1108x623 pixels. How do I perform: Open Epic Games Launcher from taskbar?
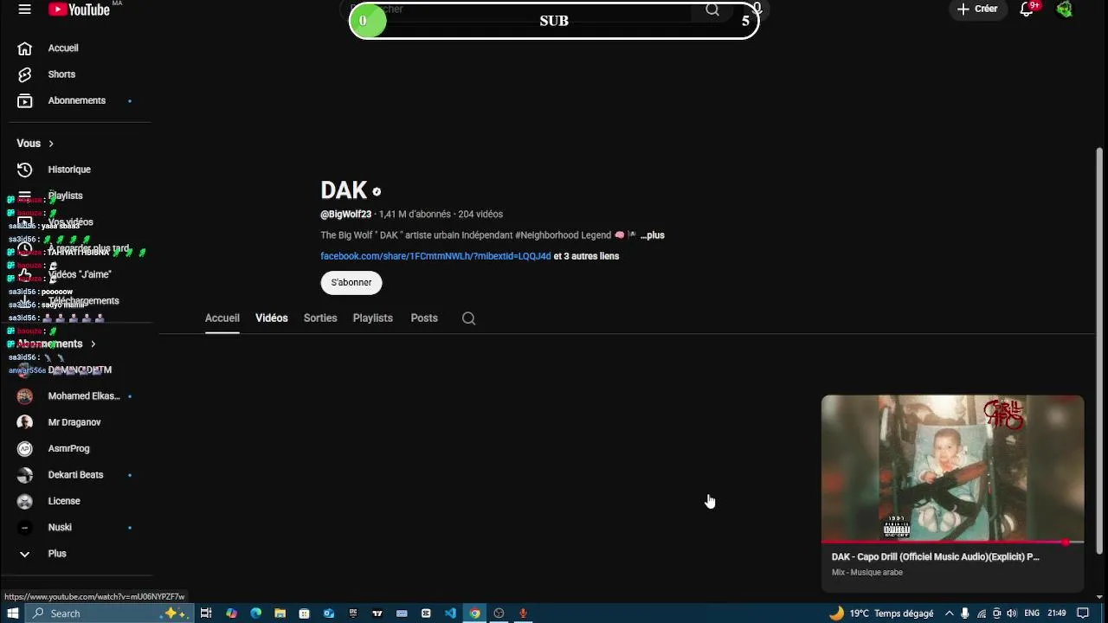pos(352,613)
